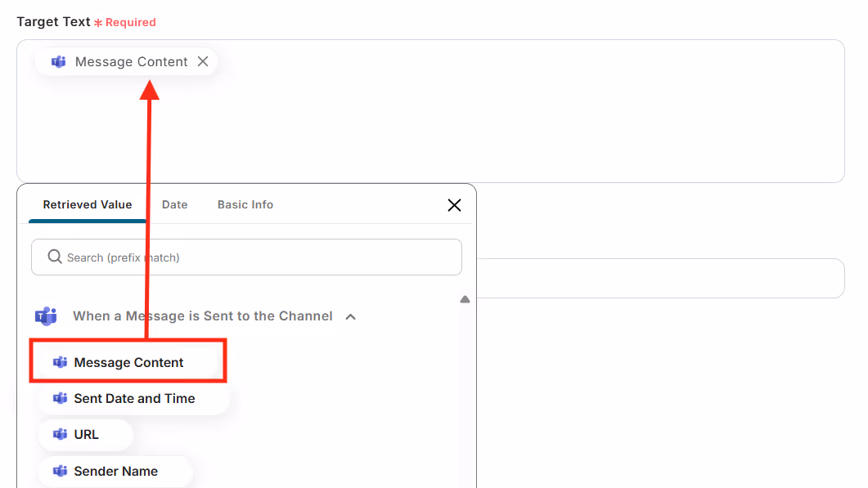This screenshot has width=868, height=488.
Task: Click the Target Text label
Action: [53, 21]
